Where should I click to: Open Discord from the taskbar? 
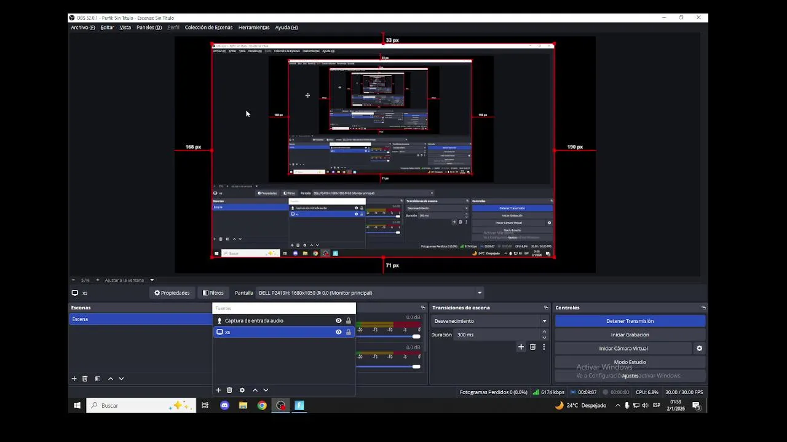(x=224, y=405)
